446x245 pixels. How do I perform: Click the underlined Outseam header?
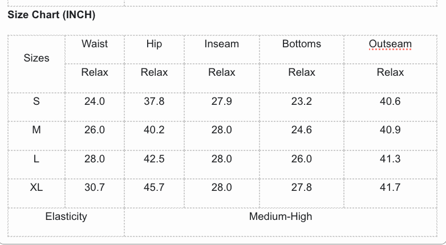pyautogui.click(x=390, y=44)
